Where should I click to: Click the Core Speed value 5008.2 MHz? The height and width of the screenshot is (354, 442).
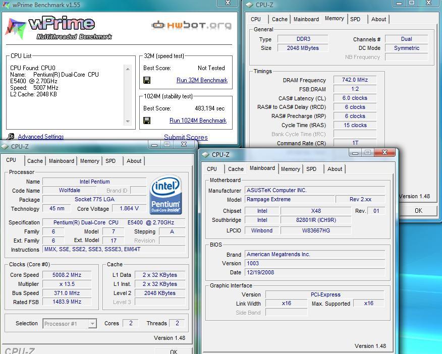tap(67, 275)
